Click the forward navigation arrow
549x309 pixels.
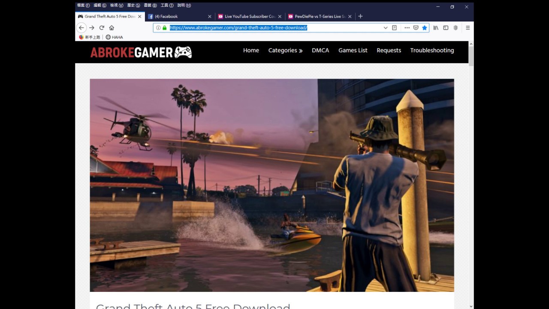click(x=92, y=27)
